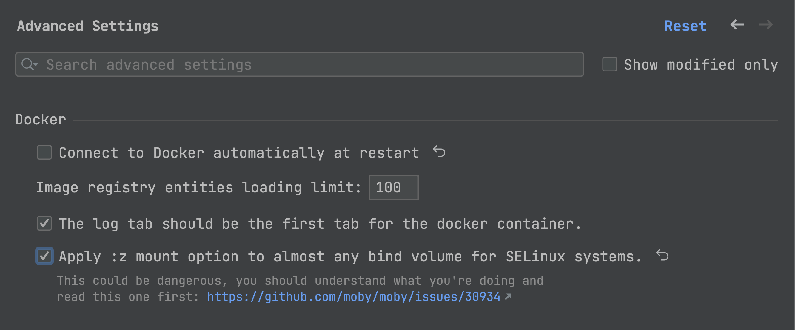Screen dimensions: 795x330
Task: Open the github.com moby issues 30934 link
Action: coord(353,297)
